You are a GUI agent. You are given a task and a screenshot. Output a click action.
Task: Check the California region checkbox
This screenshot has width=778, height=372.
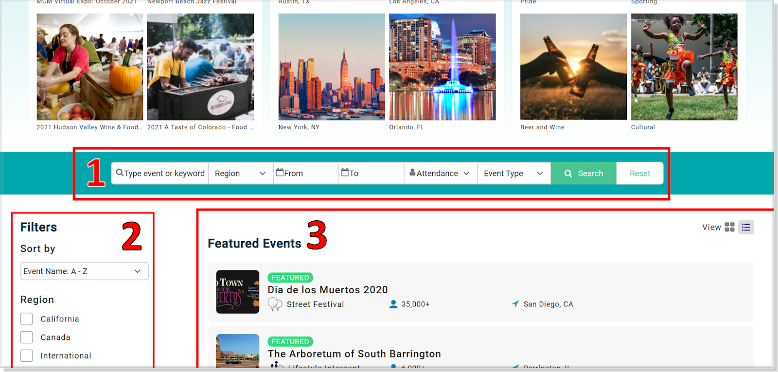click(x=27, y=319)
